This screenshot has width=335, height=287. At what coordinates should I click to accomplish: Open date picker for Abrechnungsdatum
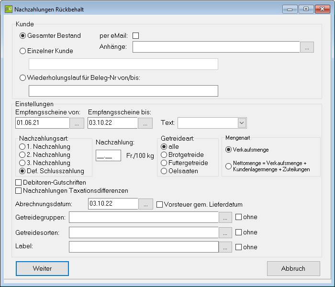click(x=145, y=204)
